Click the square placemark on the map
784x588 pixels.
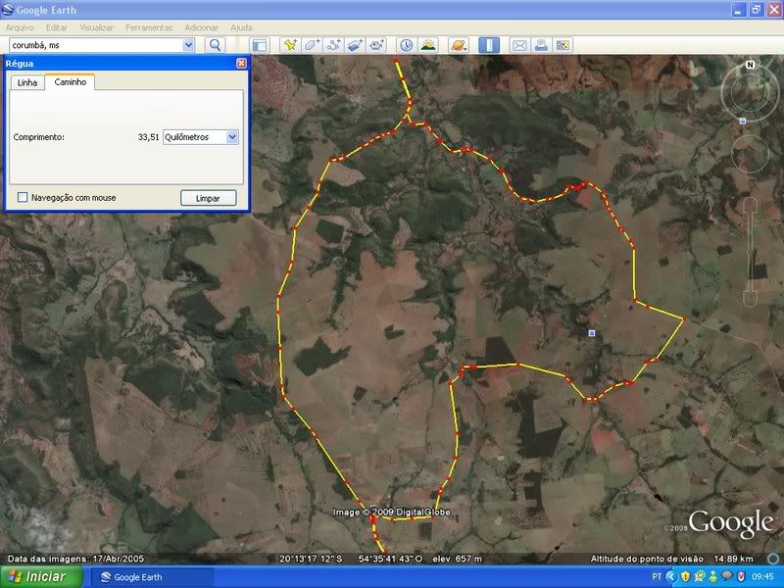click(592, 333)
